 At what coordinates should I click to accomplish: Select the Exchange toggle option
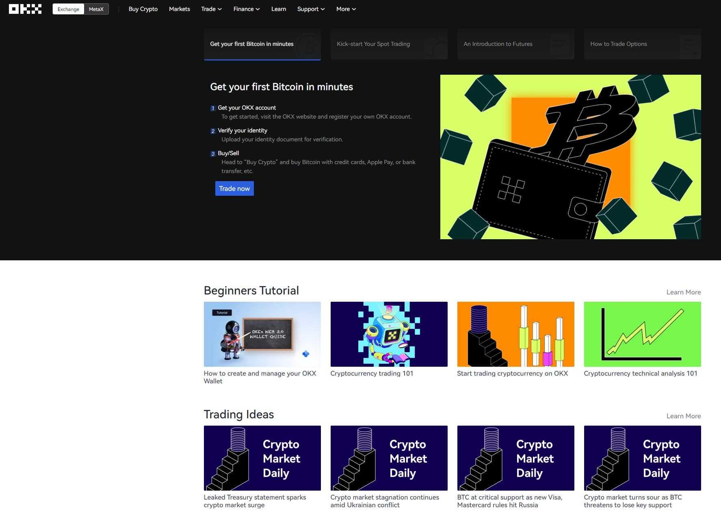pos(68,9)
